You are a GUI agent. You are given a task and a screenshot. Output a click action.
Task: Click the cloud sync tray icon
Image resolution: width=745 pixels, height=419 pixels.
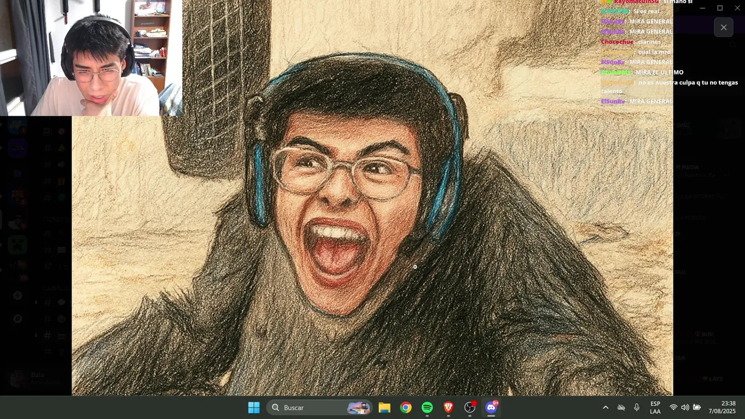point(621,407)
